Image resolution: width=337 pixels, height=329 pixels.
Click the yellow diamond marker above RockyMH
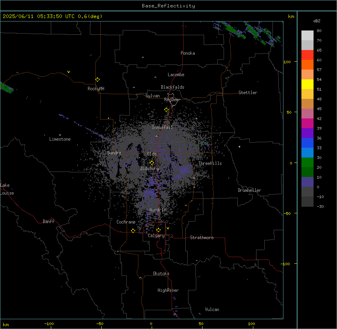(98, 80)
